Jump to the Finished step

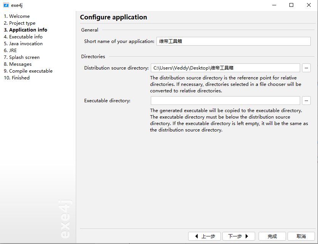(x=17, y=78)
